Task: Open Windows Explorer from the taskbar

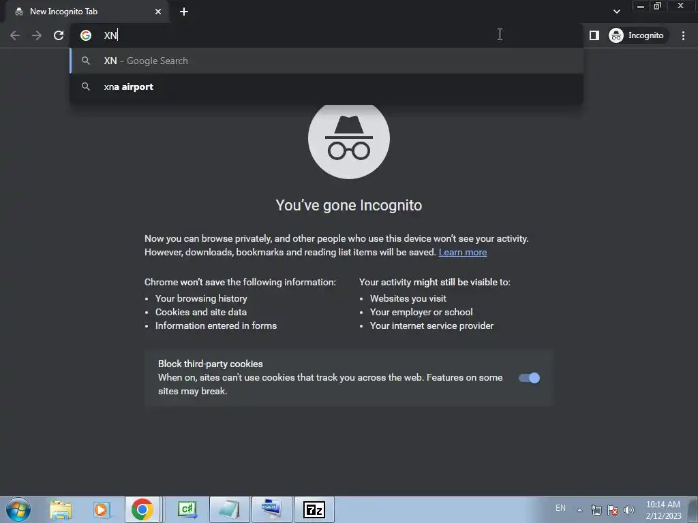Action: coord(61,509)
